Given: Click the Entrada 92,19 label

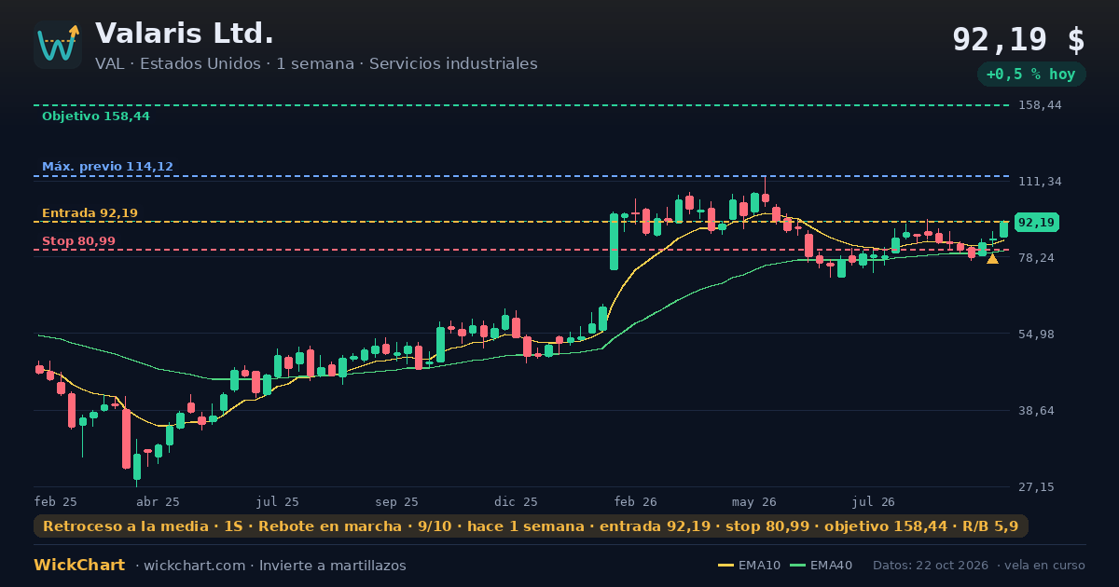Looking at the screenshot, I should [90, 213].
